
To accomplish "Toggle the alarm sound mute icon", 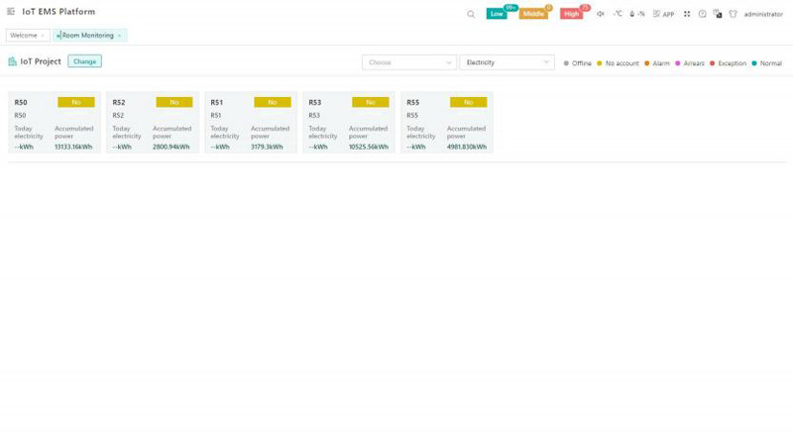I will pos(601,14).
